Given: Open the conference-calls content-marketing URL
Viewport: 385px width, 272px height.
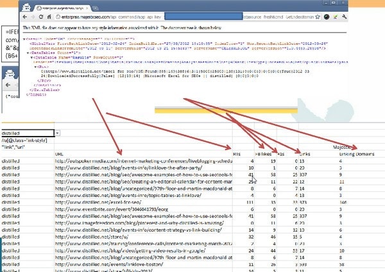Looking at the screenshot, I should tap(143, 244).
